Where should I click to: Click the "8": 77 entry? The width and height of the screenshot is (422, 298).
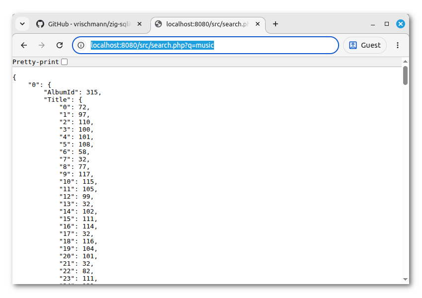click(74, 167)
